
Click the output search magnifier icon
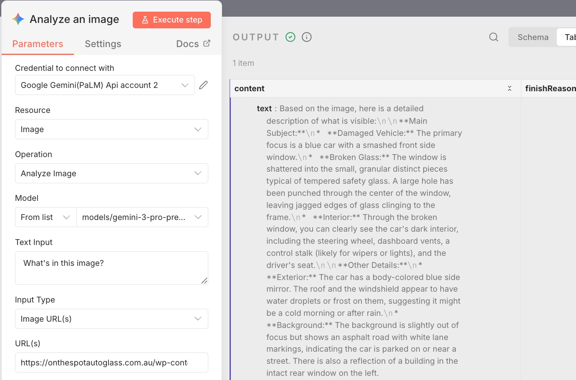(x=494, y=37)
